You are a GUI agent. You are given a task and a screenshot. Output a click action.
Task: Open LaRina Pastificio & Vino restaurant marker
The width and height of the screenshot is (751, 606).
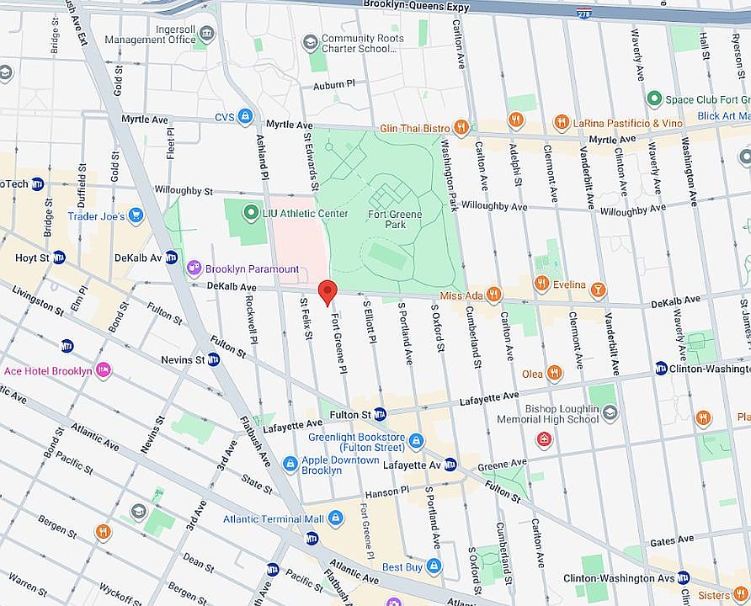(x=562, y=123)
